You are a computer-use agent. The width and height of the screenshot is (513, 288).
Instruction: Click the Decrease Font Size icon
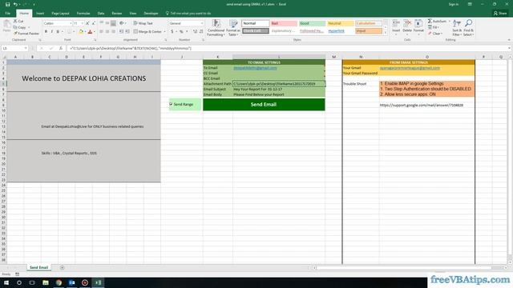[93, 23]
